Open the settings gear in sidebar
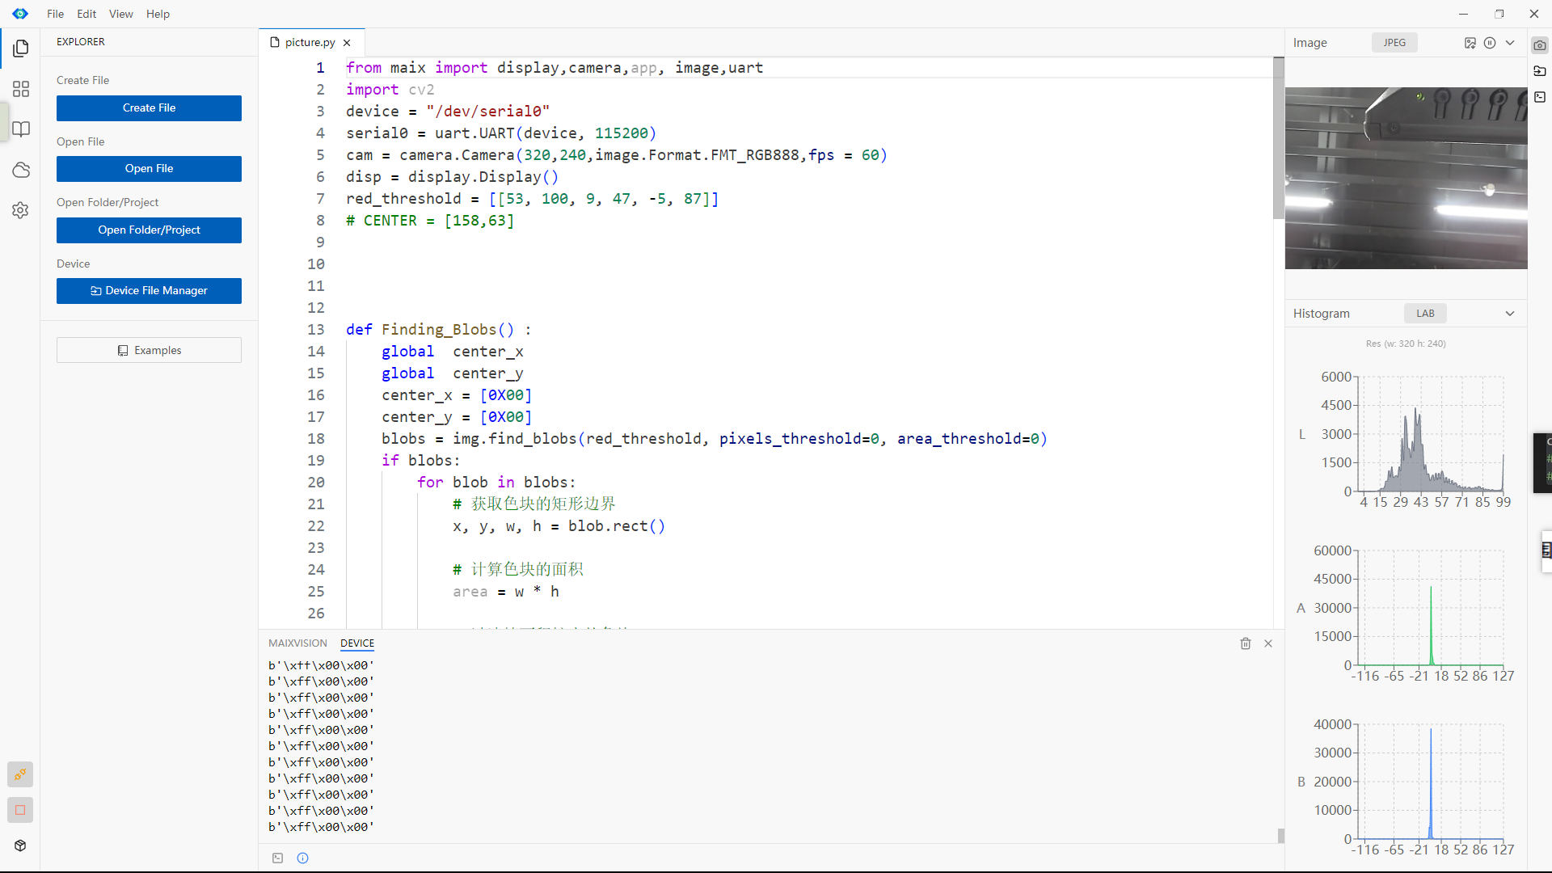1552x873 pixels. [21, 210]
